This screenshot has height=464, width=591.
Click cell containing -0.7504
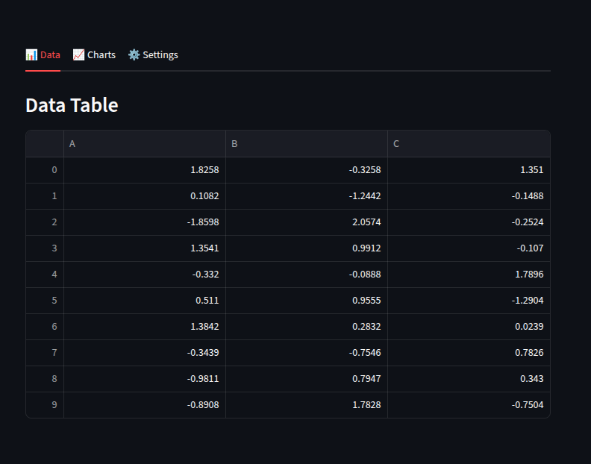[x=469, y=405]
